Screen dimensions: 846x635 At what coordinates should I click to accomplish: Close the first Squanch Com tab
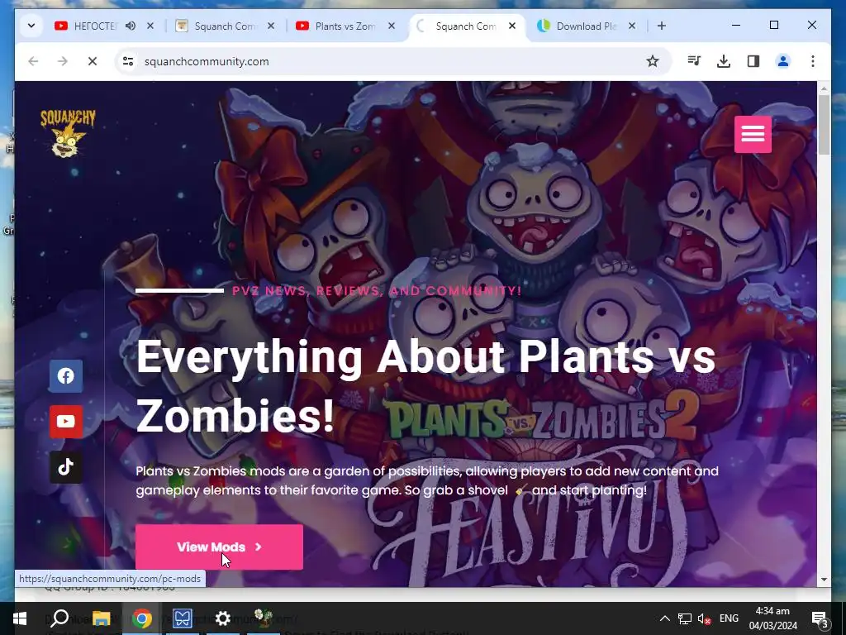(x=271, y=26)
